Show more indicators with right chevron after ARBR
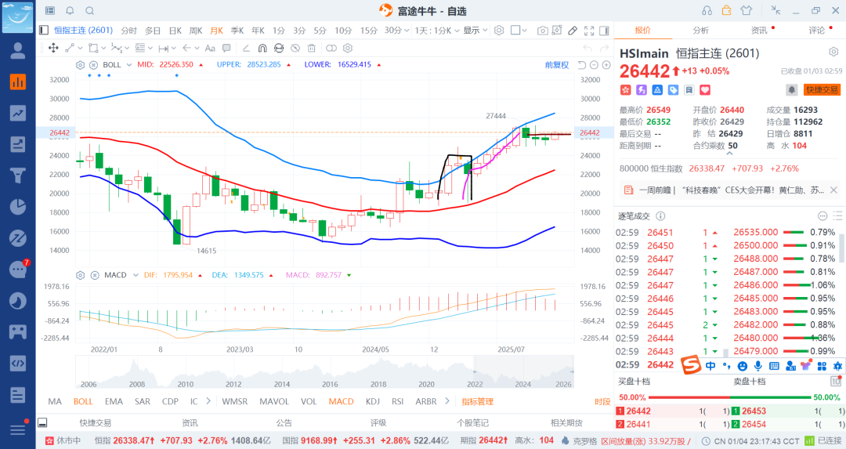 point(446,401)
